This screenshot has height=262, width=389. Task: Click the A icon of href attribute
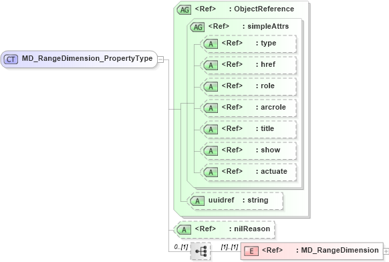click(x=211, y=65)
